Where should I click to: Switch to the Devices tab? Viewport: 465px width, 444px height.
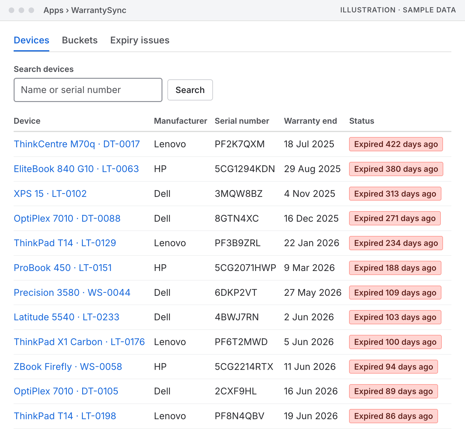(x=32, y=40)
